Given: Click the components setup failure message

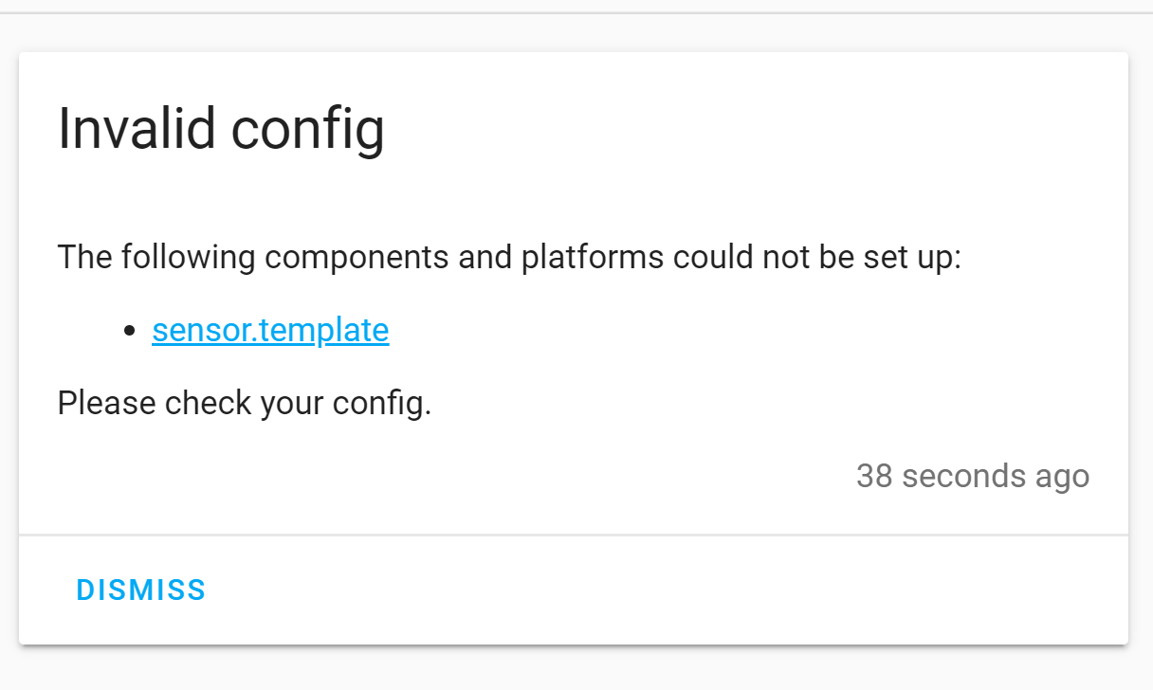Looking at the screenshot, I should [509, 257].
